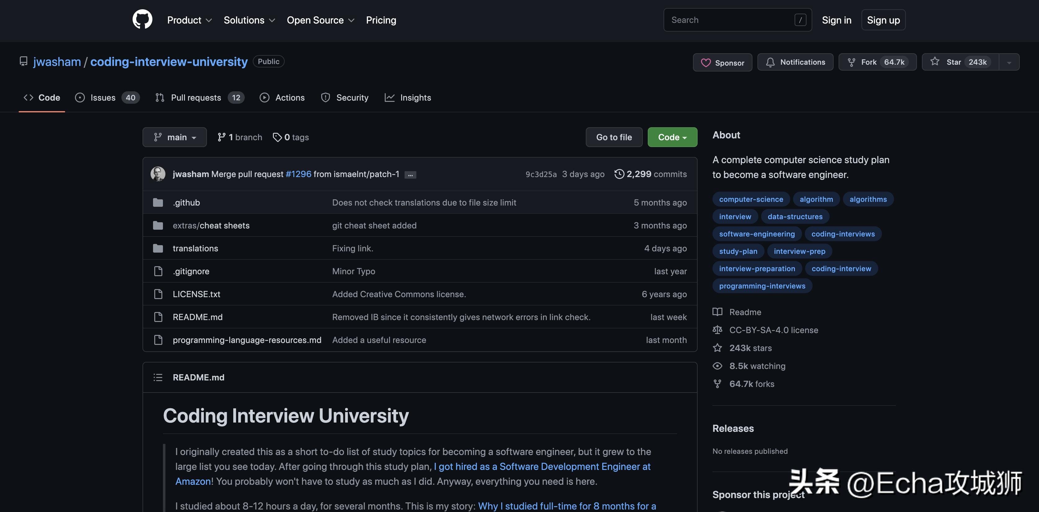Click the Fork repository icon
Screen dimensions: 1039x512
(x=851, y=62)
